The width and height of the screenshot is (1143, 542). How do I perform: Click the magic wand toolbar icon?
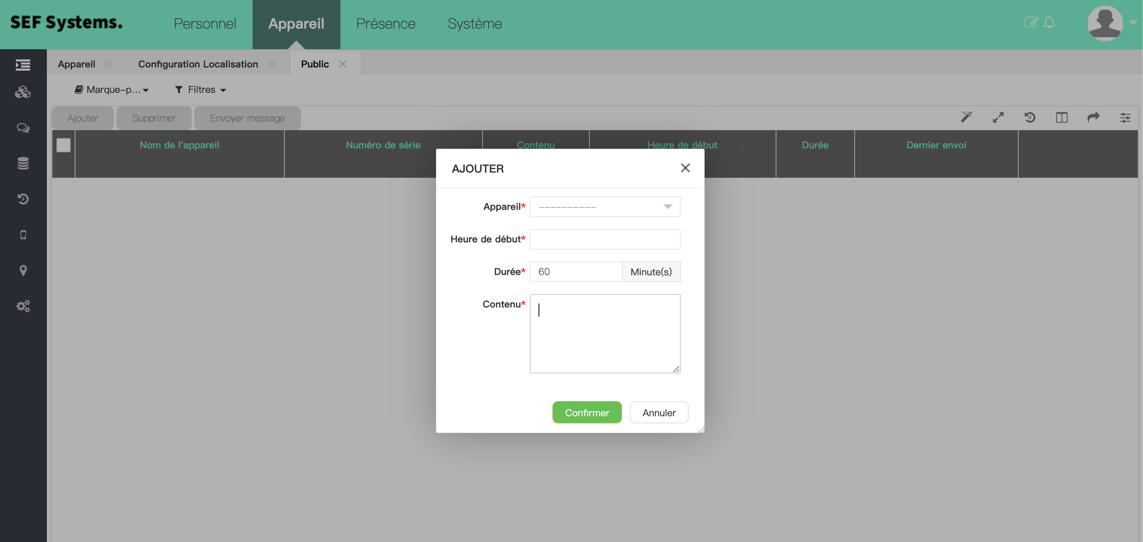[x=966, y=117]
